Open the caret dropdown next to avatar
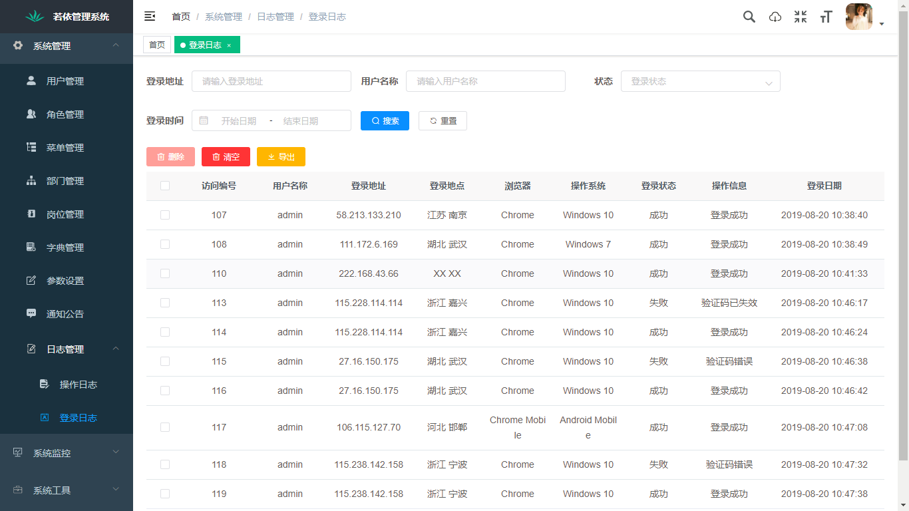Image resolution: width=909 pixels, height=511 pixels. coord(882,24)
